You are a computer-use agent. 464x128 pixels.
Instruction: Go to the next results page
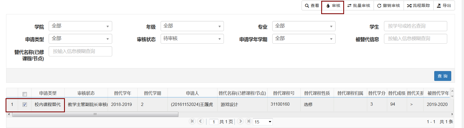click(240, 121)
